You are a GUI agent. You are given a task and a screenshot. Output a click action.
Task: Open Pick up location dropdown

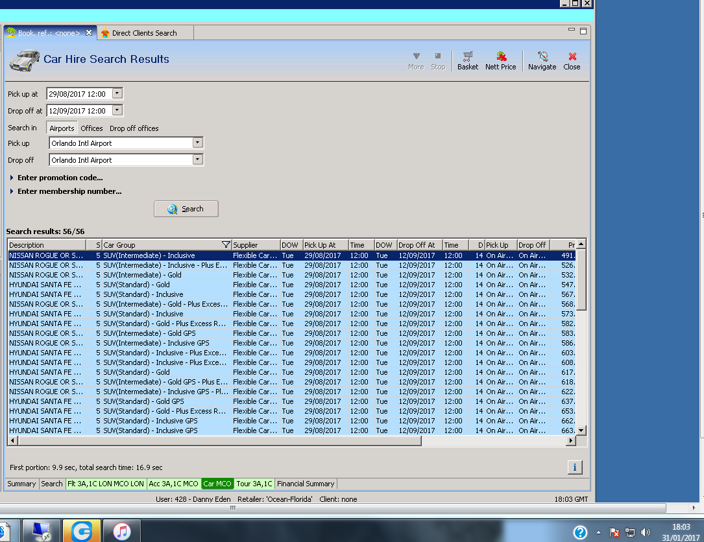click(x=198, y=143)
